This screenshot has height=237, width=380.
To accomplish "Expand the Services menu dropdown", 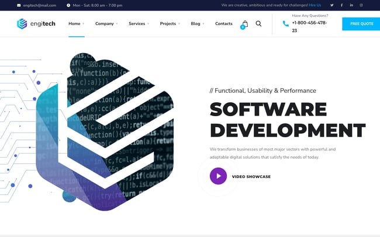I will pos(139,24).
